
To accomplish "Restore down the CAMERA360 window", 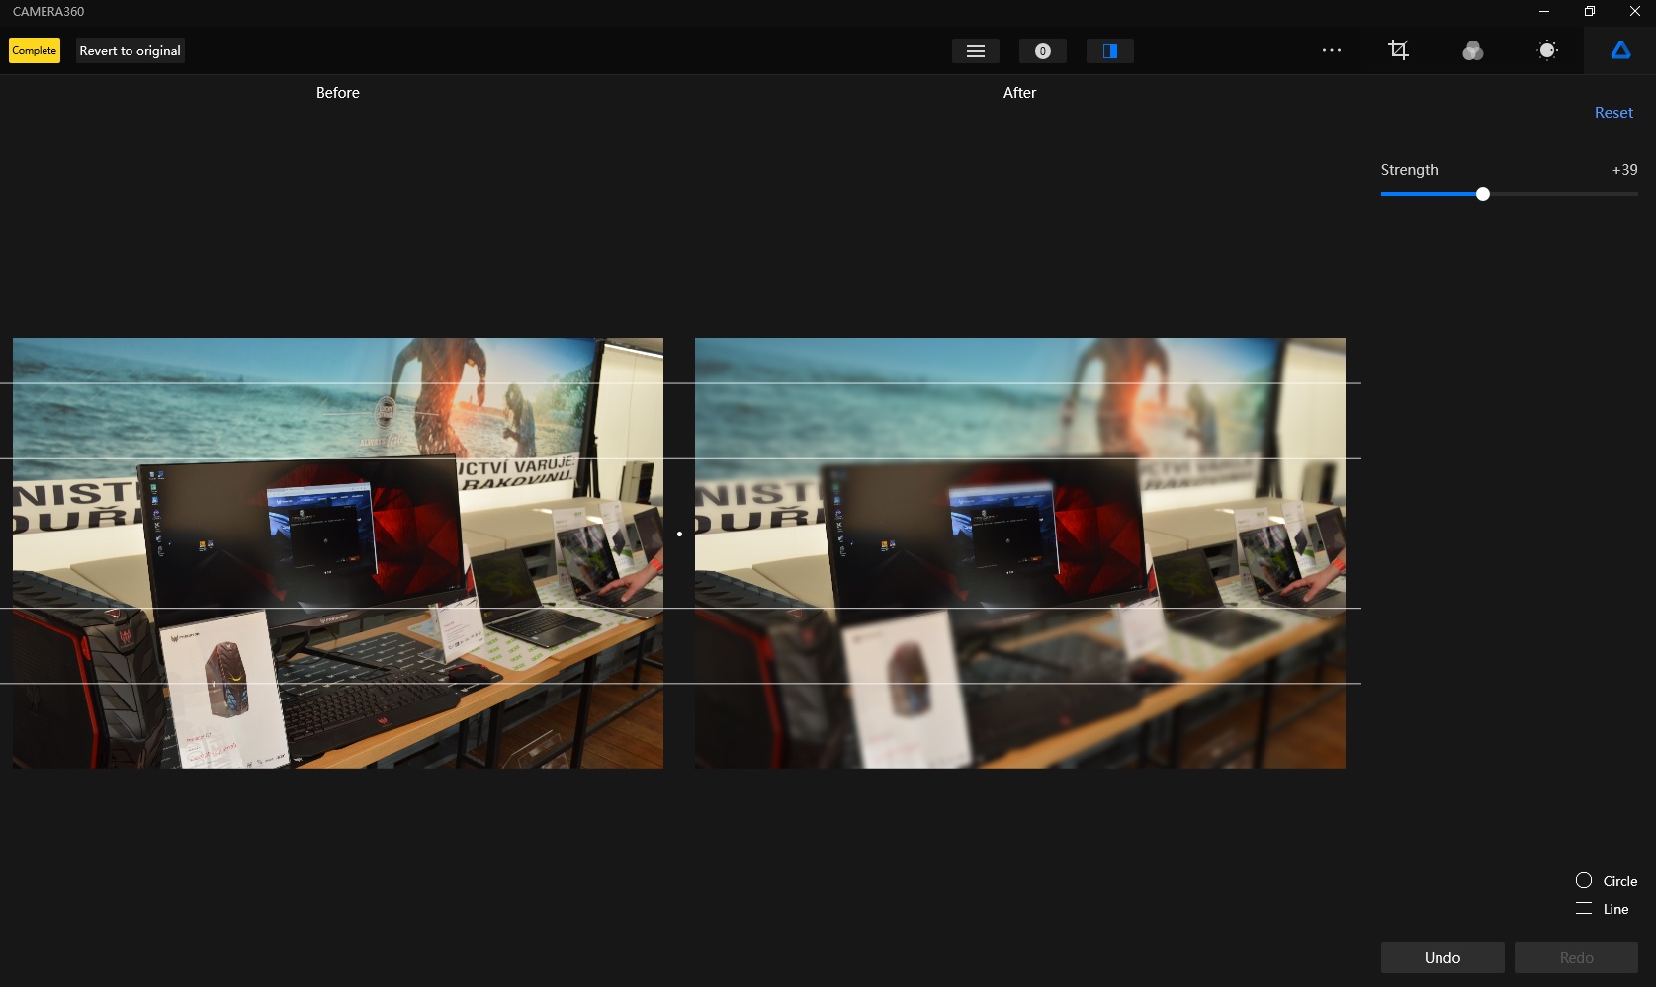I will (x=1590, y=12).
